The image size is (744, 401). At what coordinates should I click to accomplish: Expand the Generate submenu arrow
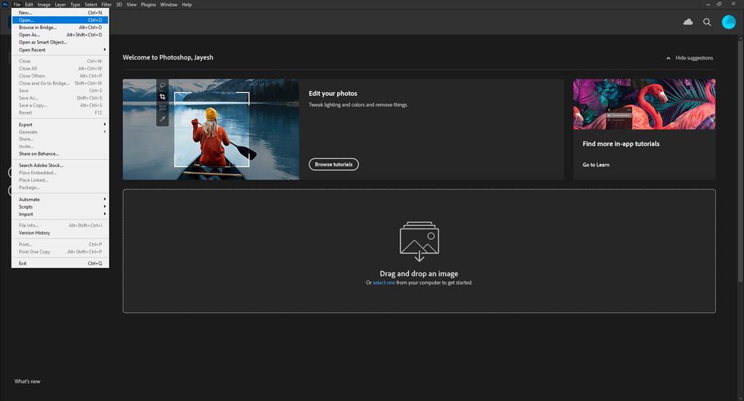tap(105, 131)
